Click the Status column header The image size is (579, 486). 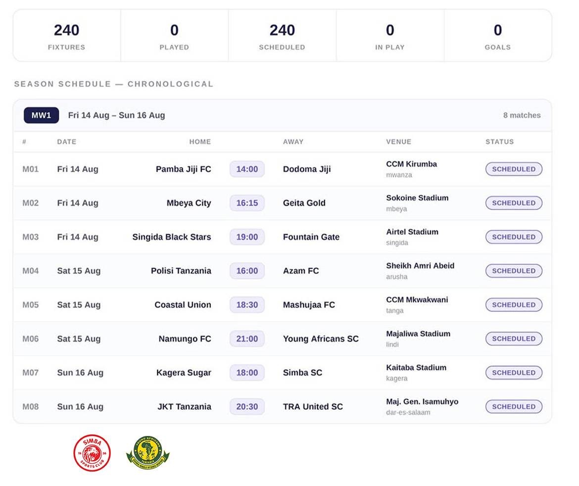(500, 142)
